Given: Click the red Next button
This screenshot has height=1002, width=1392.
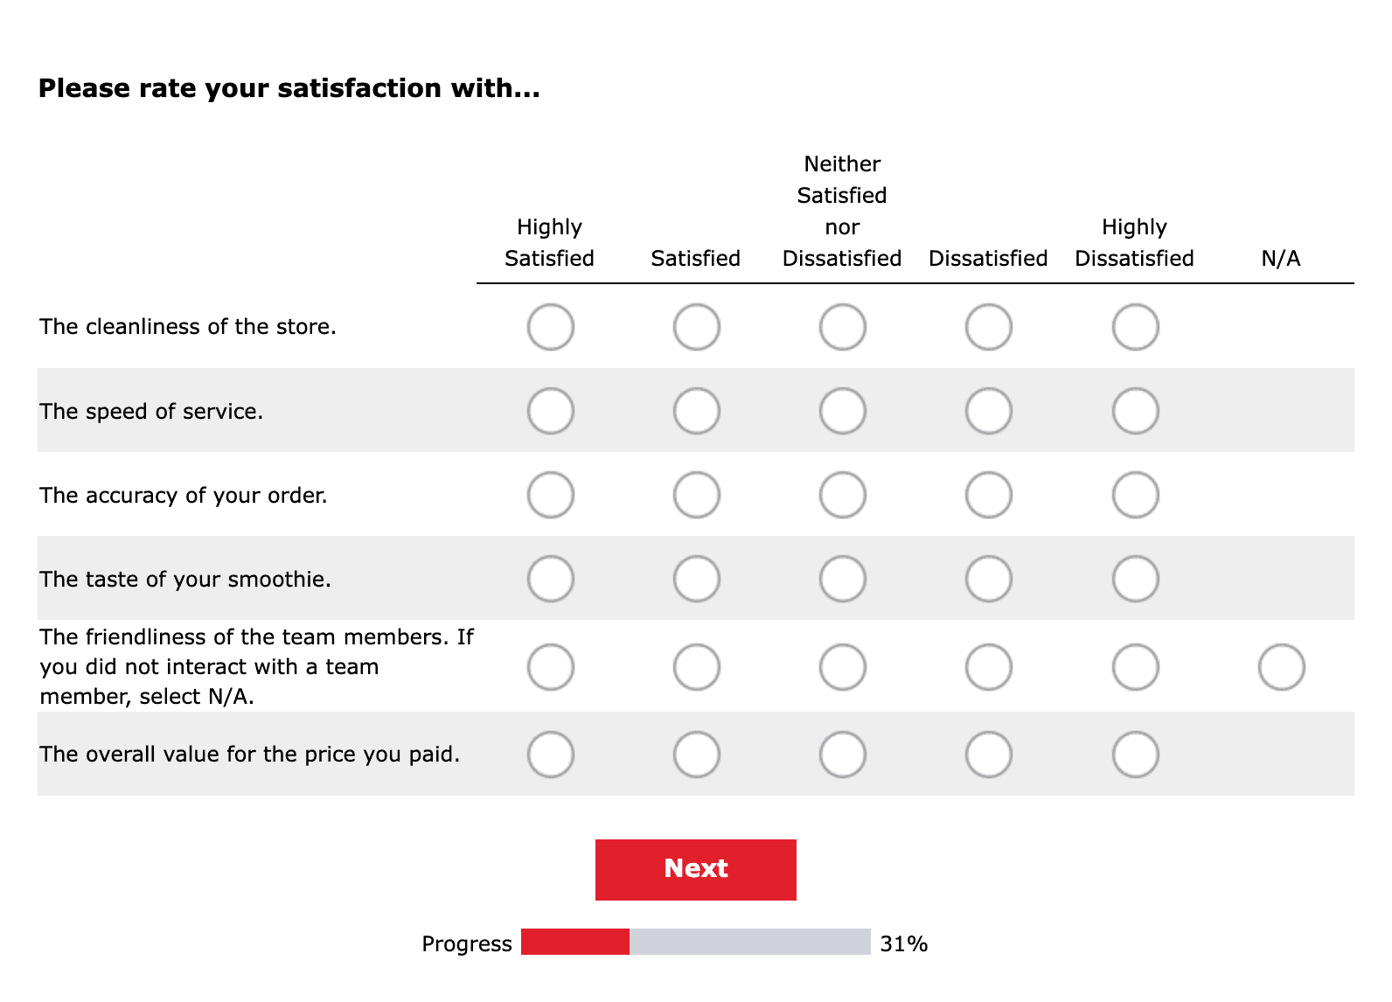Looking at the screenshot, I should (696, 869).
